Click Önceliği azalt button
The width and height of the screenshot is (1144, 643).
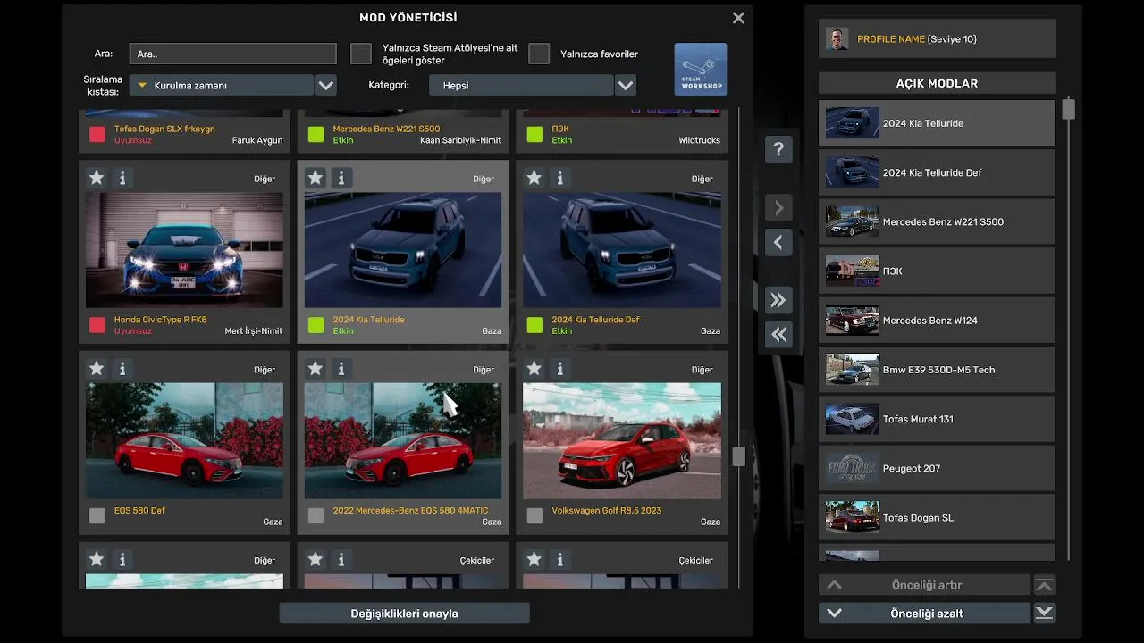(x=925, y=614)
